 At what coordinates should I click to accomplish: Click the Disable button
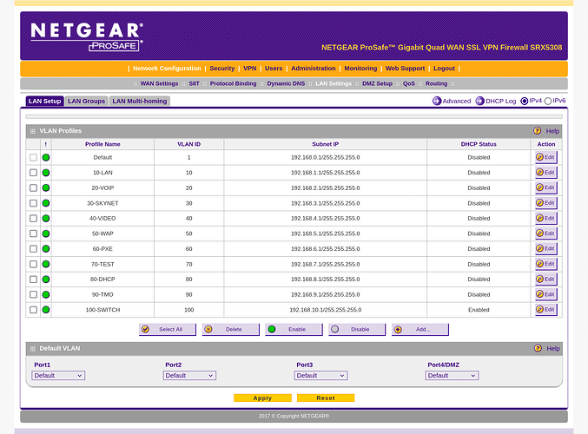tap(357, 330)
